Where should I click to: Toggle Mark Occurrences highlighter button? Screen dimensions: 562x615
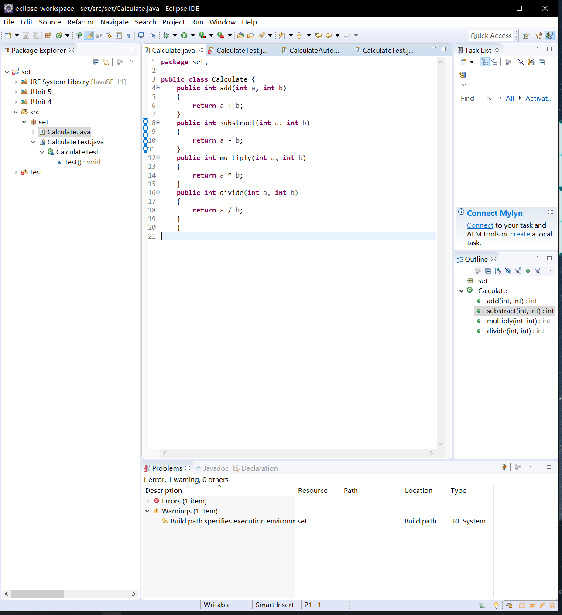pos(89,35)
